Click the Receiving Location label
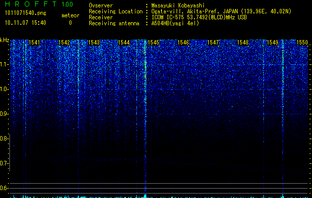The image size is (312, 198). (x=116, y=11)
